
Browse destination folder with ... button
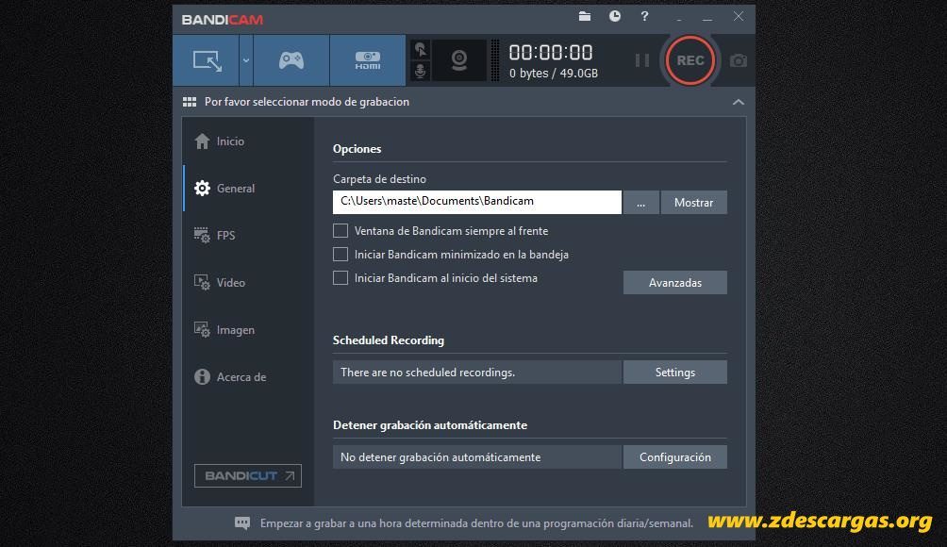click(640, 202)
